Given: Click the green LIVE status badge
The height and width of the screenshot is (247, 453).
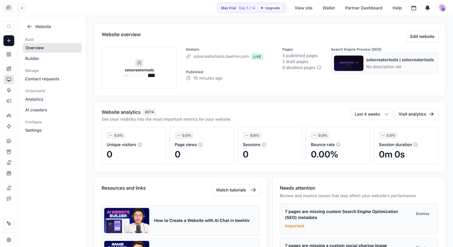Looking at the screenshot, I should pyautogui.click(x=257, y=57).
